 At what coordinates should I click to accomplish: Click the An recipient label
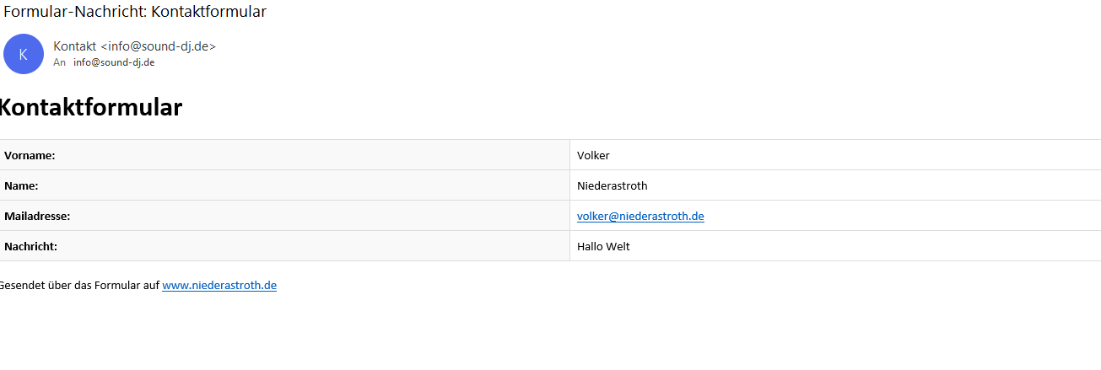point(59,62)
